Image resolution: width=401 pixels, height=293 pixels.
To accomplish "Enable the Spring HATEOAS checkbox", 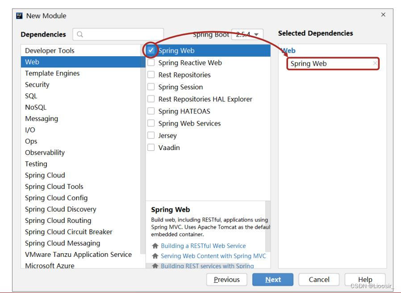I will pyautogui.click(x=151, y=111).
